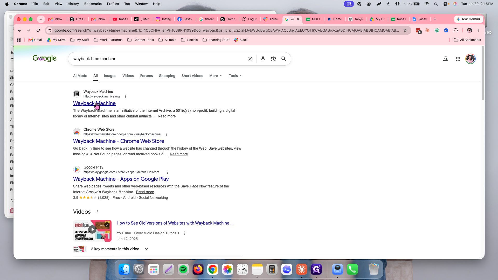The width and height of the screenshot is (498, 280).
Task: Open Wayback Machine - Apps on Google Play link
Action: click(x=121, y=179)
